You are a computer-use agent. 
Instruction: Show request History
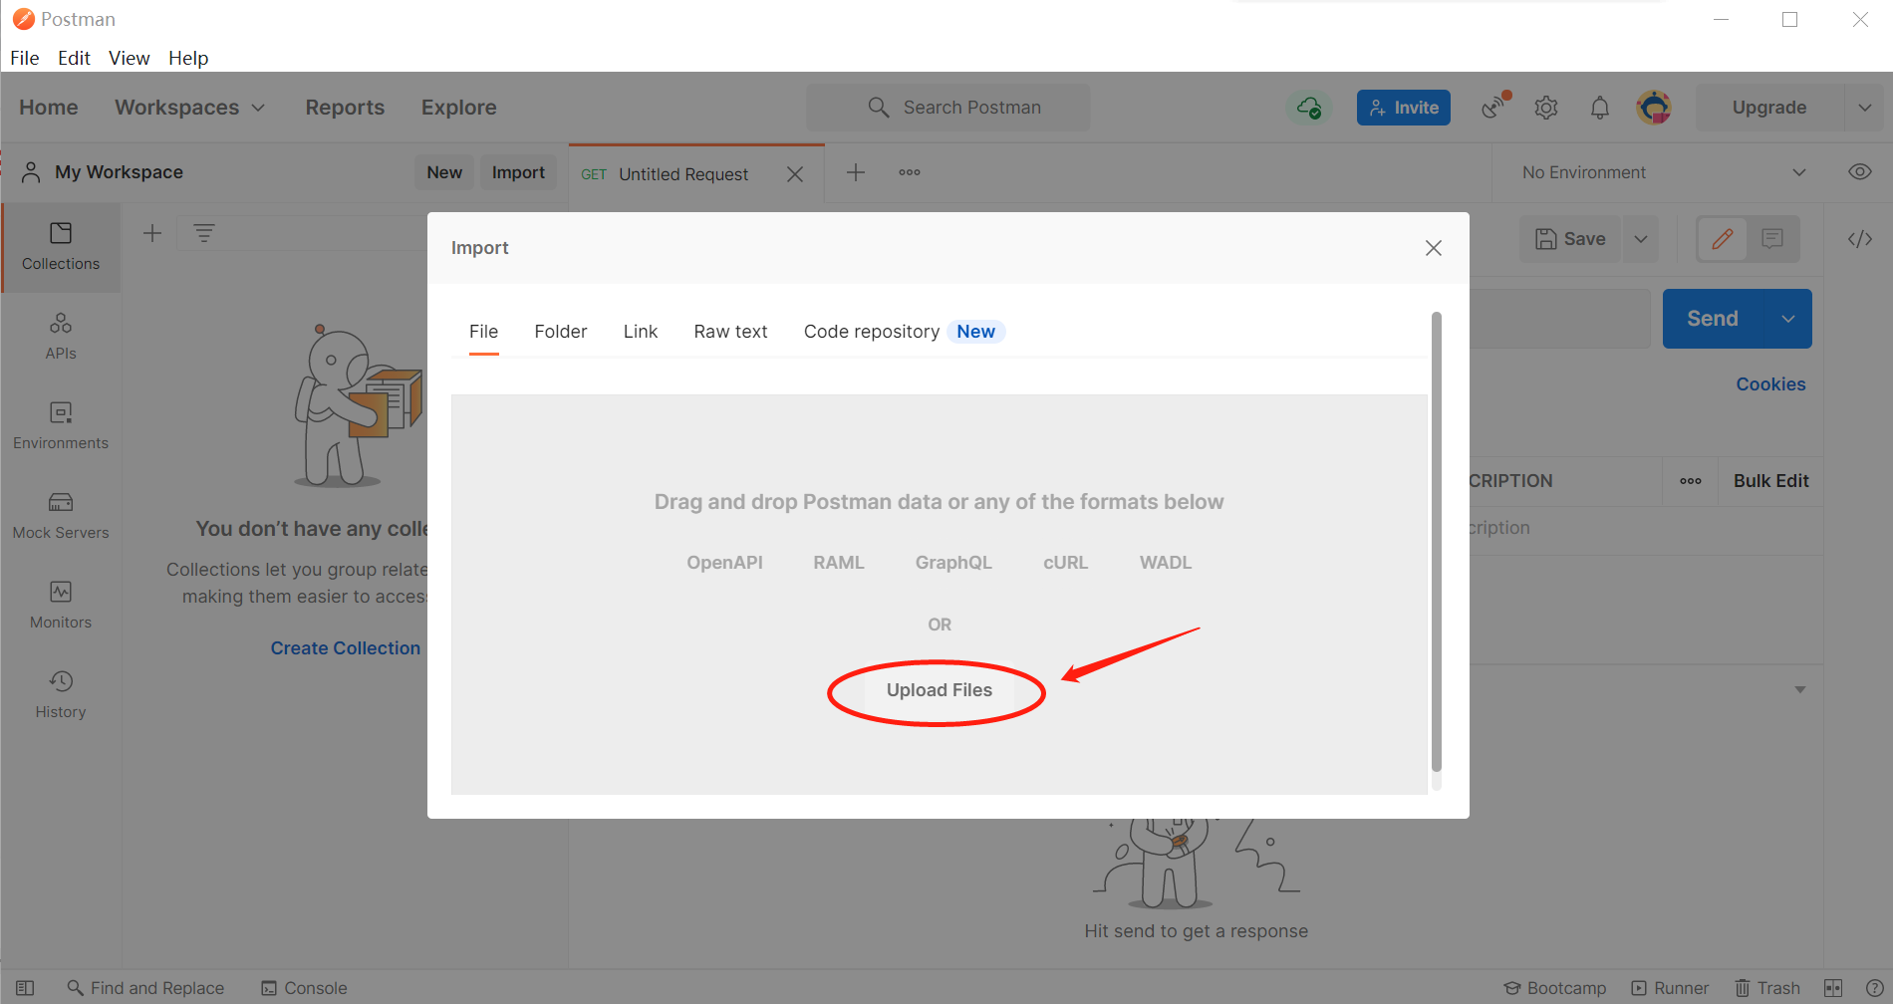pyautogui.click(x=61, y=693)
